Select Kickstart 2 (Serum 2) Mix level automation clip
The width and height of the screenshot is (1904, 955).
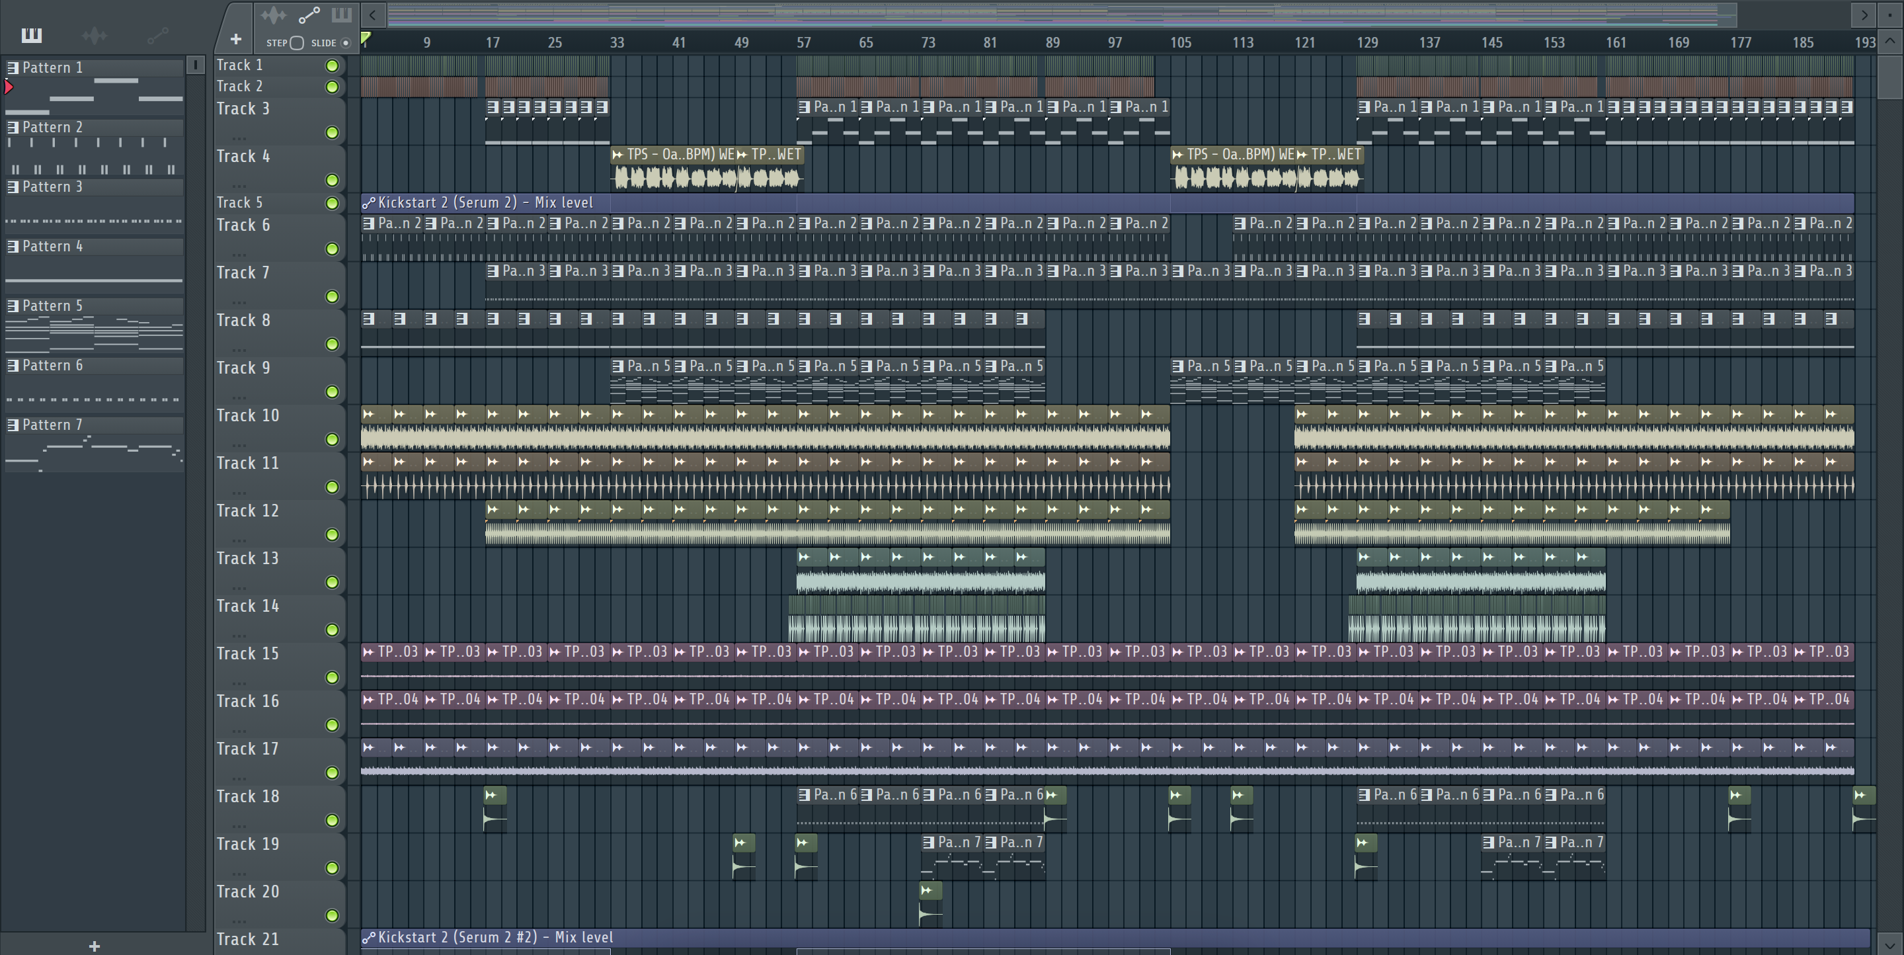(1107, 202)
